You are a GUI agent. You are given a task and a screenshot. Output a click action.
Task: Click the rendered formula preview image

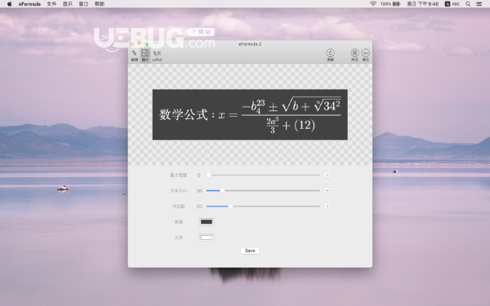[250, 114]
